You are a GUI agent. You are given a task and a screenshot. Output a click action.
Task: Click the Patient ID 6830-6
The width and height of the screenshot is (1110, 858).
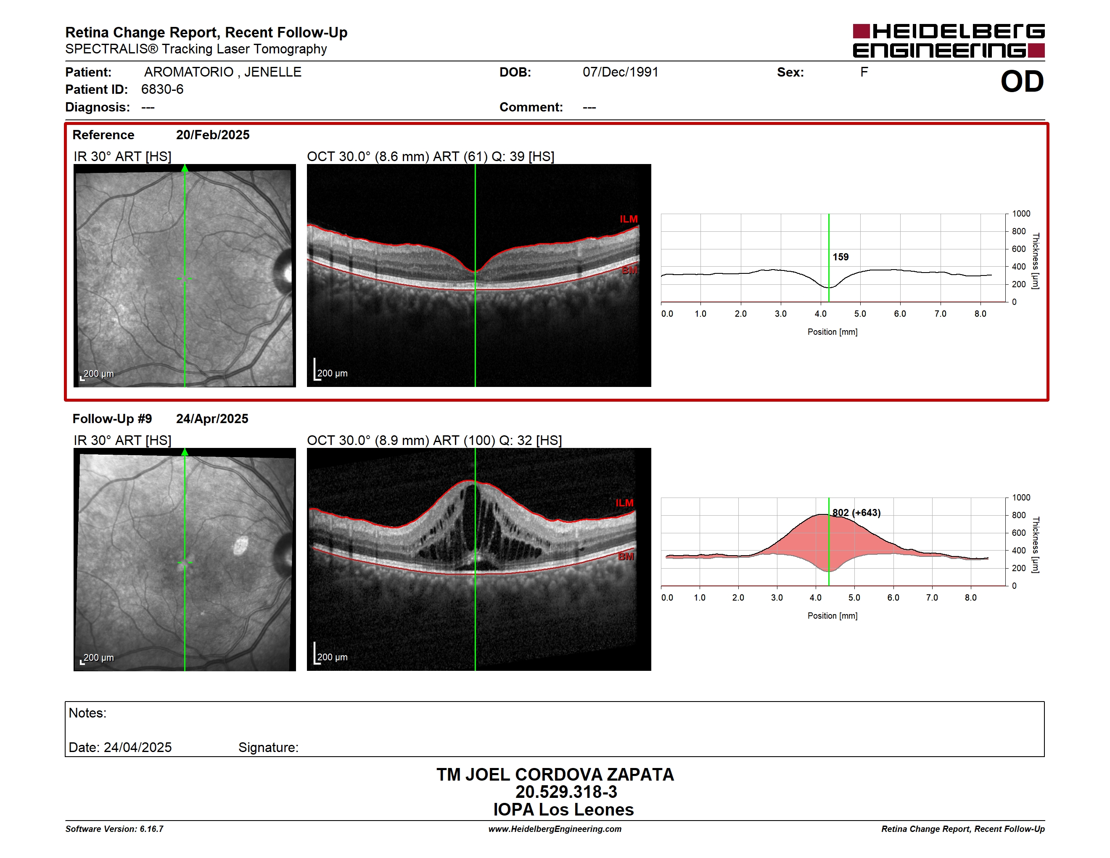tap(162, 90)
